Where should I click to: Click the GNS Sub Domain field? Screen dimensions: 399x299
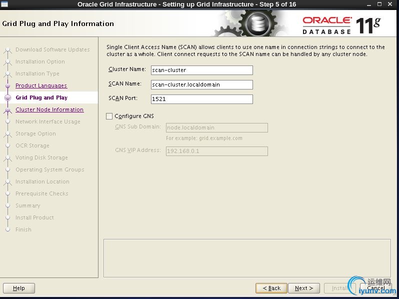[x=217, y=127]
